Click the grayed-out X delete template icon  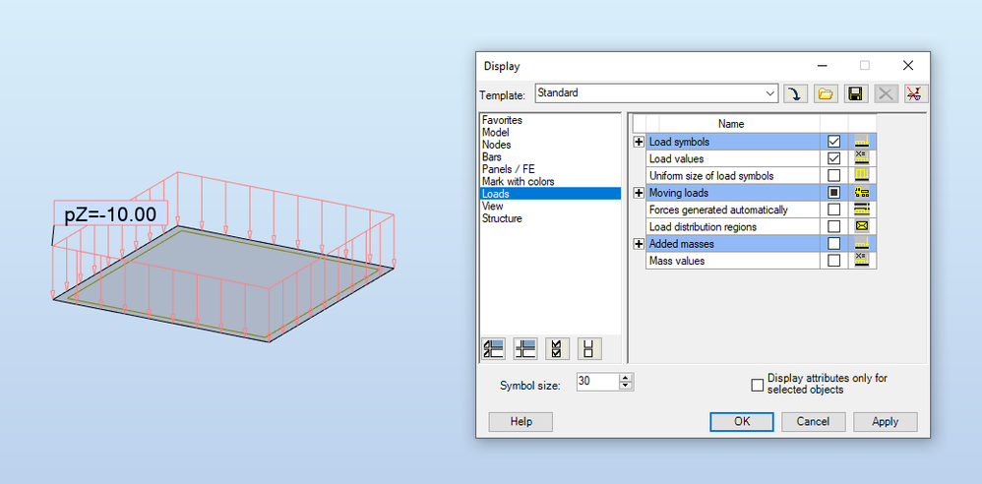click(886, 93)
